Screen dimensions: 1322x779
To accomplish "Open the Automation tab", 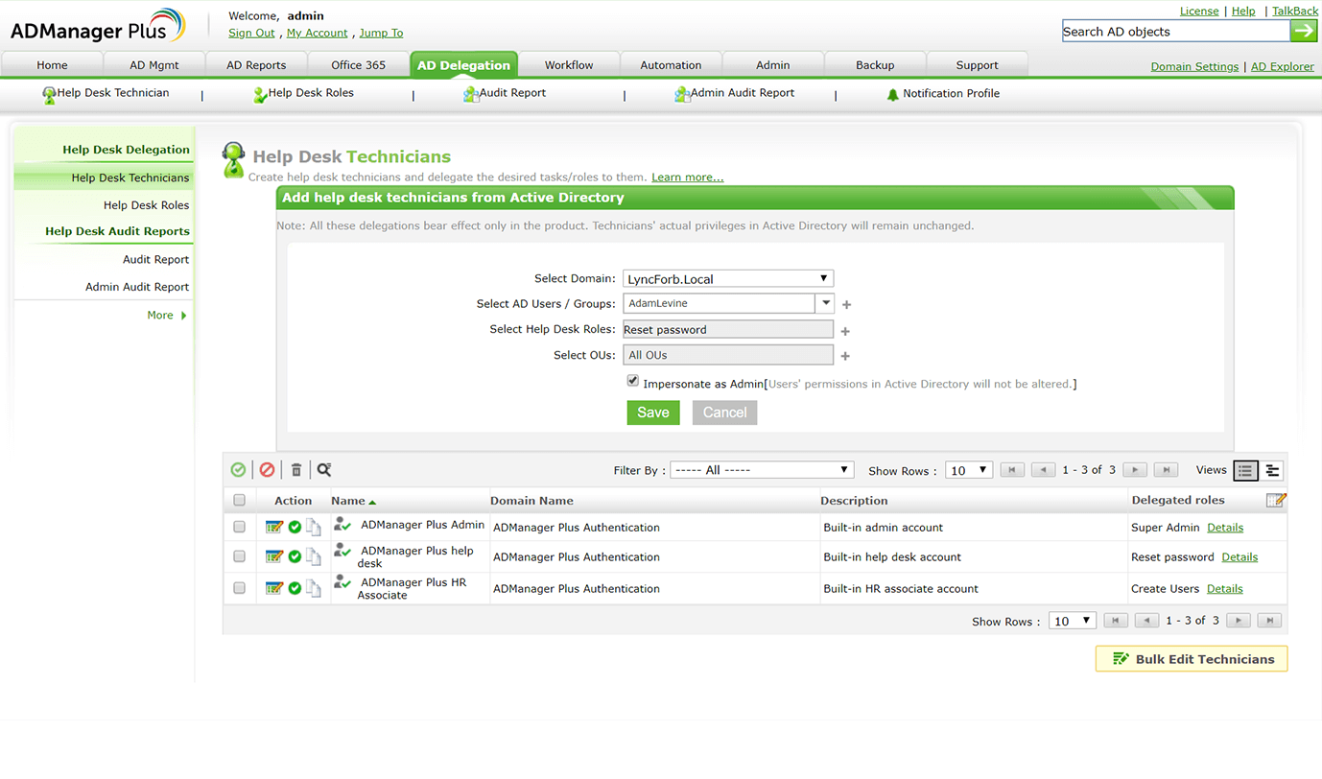I will click(671, 64).
